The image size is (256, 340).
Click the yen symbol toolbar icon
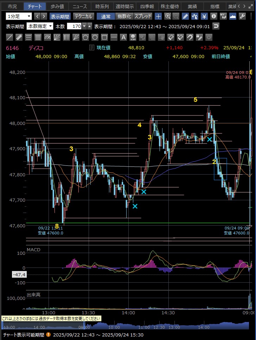tap(204, 16)
